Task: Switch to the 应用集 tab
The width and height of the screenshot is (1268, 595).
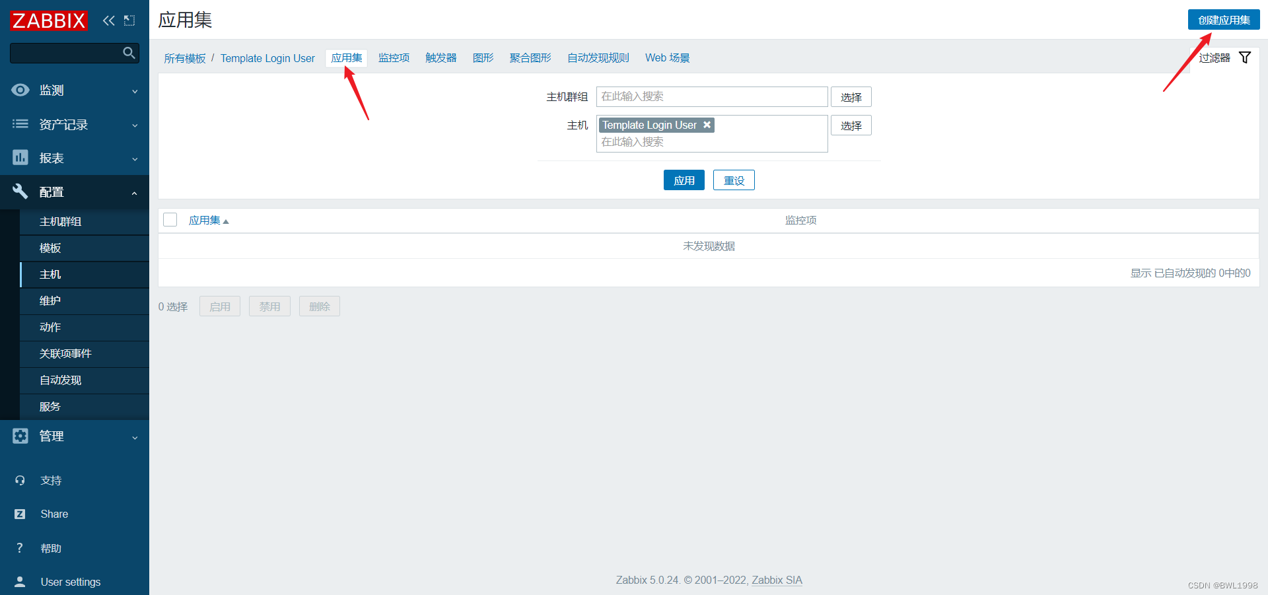Action: pos(347,58)
